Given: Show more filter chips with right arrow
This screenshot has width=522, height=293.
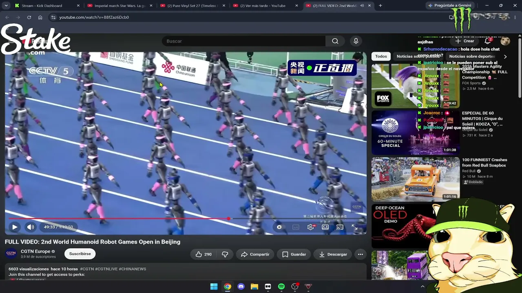Looking at the screenshot, I should [x=505, y=57].
